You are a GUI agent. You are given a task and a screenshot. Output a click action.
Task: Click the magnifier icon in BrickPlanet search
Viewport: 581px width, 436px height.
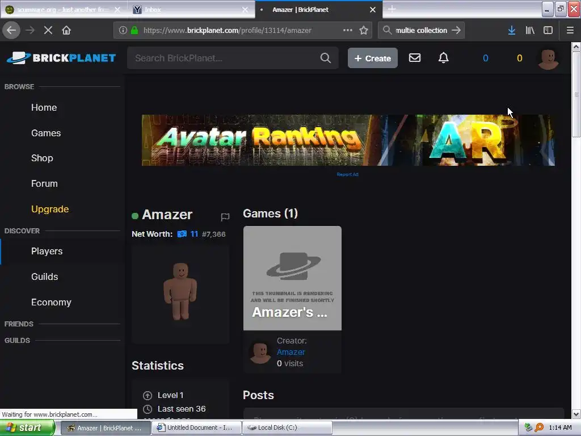[x=325, y=58]
